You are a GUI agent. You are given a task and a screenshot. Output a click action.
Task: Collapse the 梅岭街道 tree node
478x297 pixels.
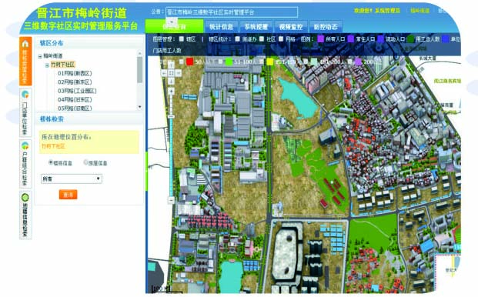click(x=40, y=56)
